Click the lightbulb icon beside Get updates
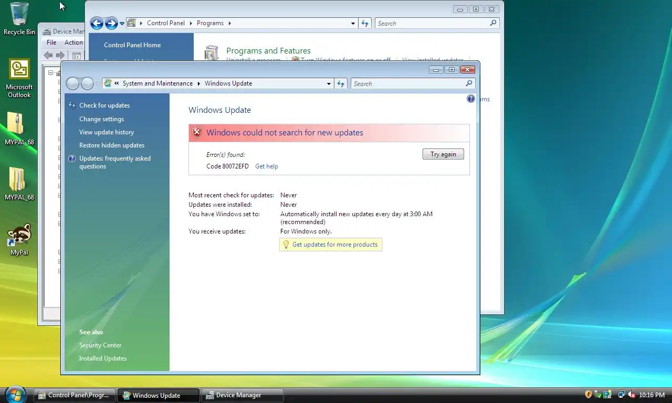The image size is (672, 403). click(x=286, y=245)
